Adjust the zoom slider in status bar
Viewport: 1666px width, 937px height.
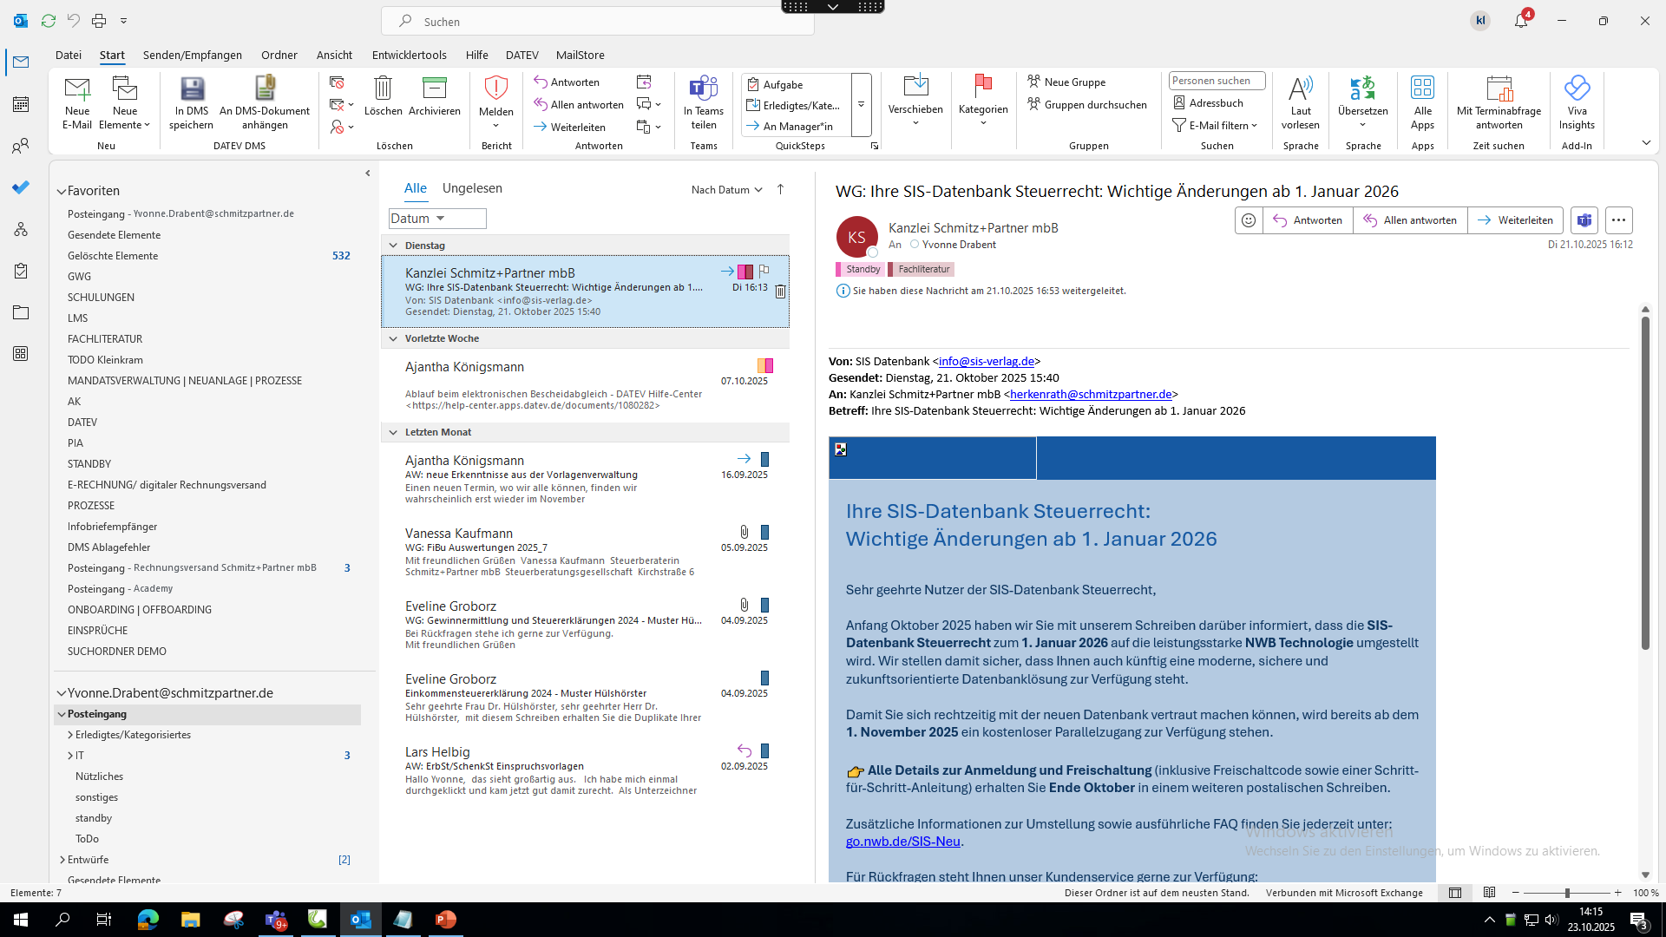tap(1567, 893)
